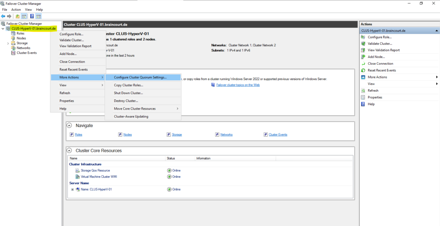Click the Validate Cluster icon in Actions pane
This screenshot has width=440, height=226.
(364, 43)
